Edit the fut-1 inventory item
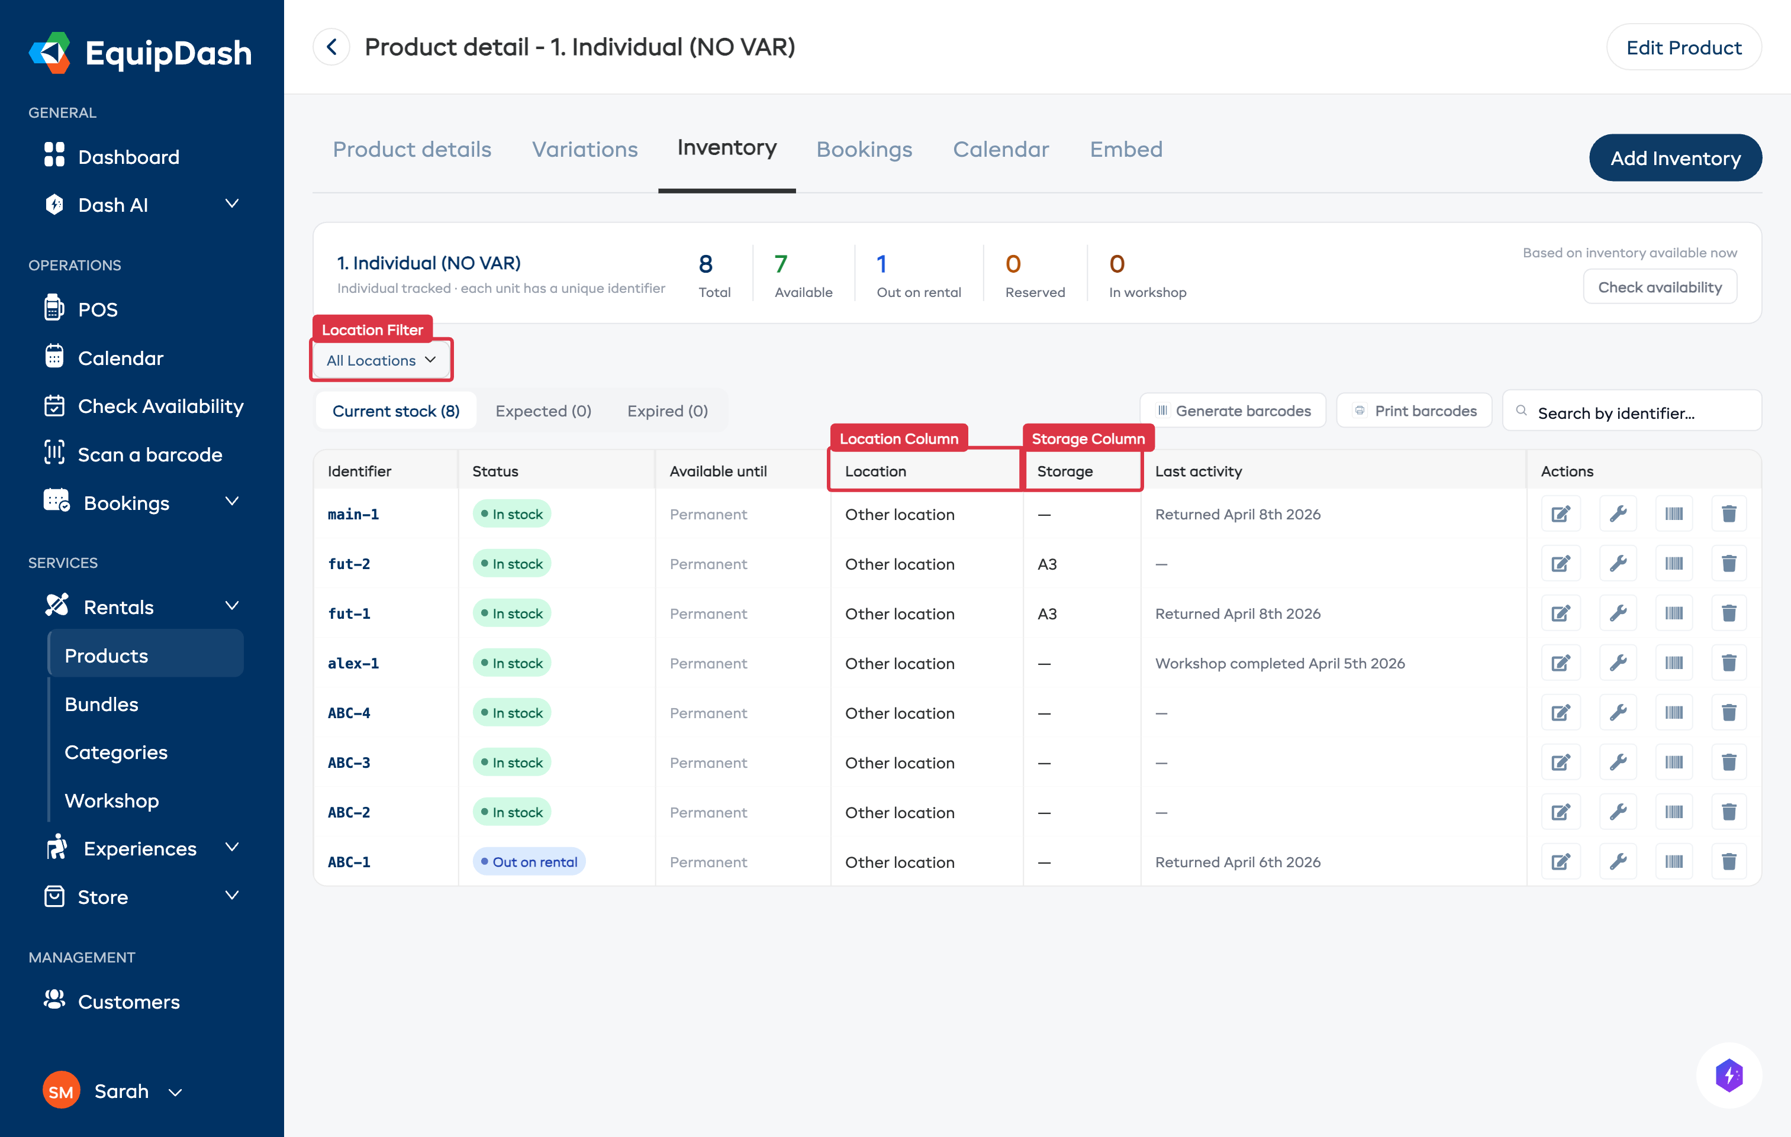This screenshot has height=1137, width=1791. pyautogui.click(x=1560, y=613)
